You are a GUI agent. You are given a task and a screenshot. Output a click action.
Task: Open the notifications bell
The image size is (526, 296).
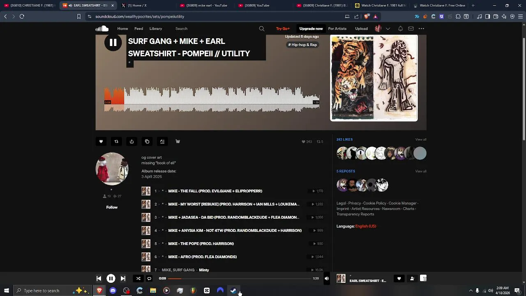click(x=400, y=28)
